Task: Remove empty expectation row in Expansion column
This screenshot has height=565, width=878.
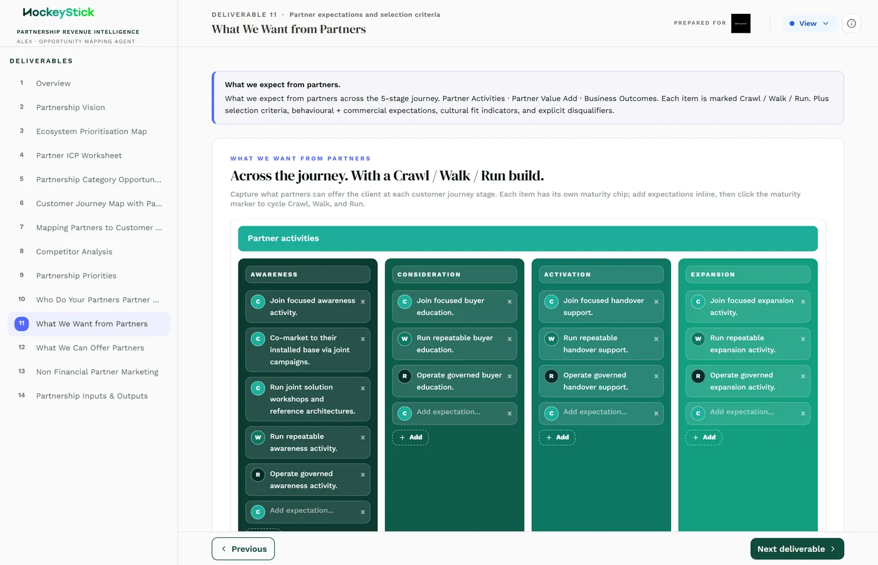Action: click(x=803, y=413)
